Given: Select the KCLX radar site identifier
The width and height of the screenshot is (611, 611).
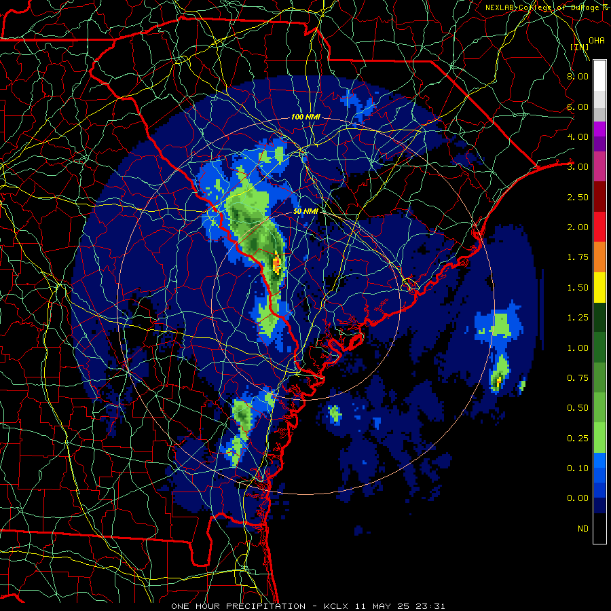Looking at the screenshot, I should pos(336,606).
